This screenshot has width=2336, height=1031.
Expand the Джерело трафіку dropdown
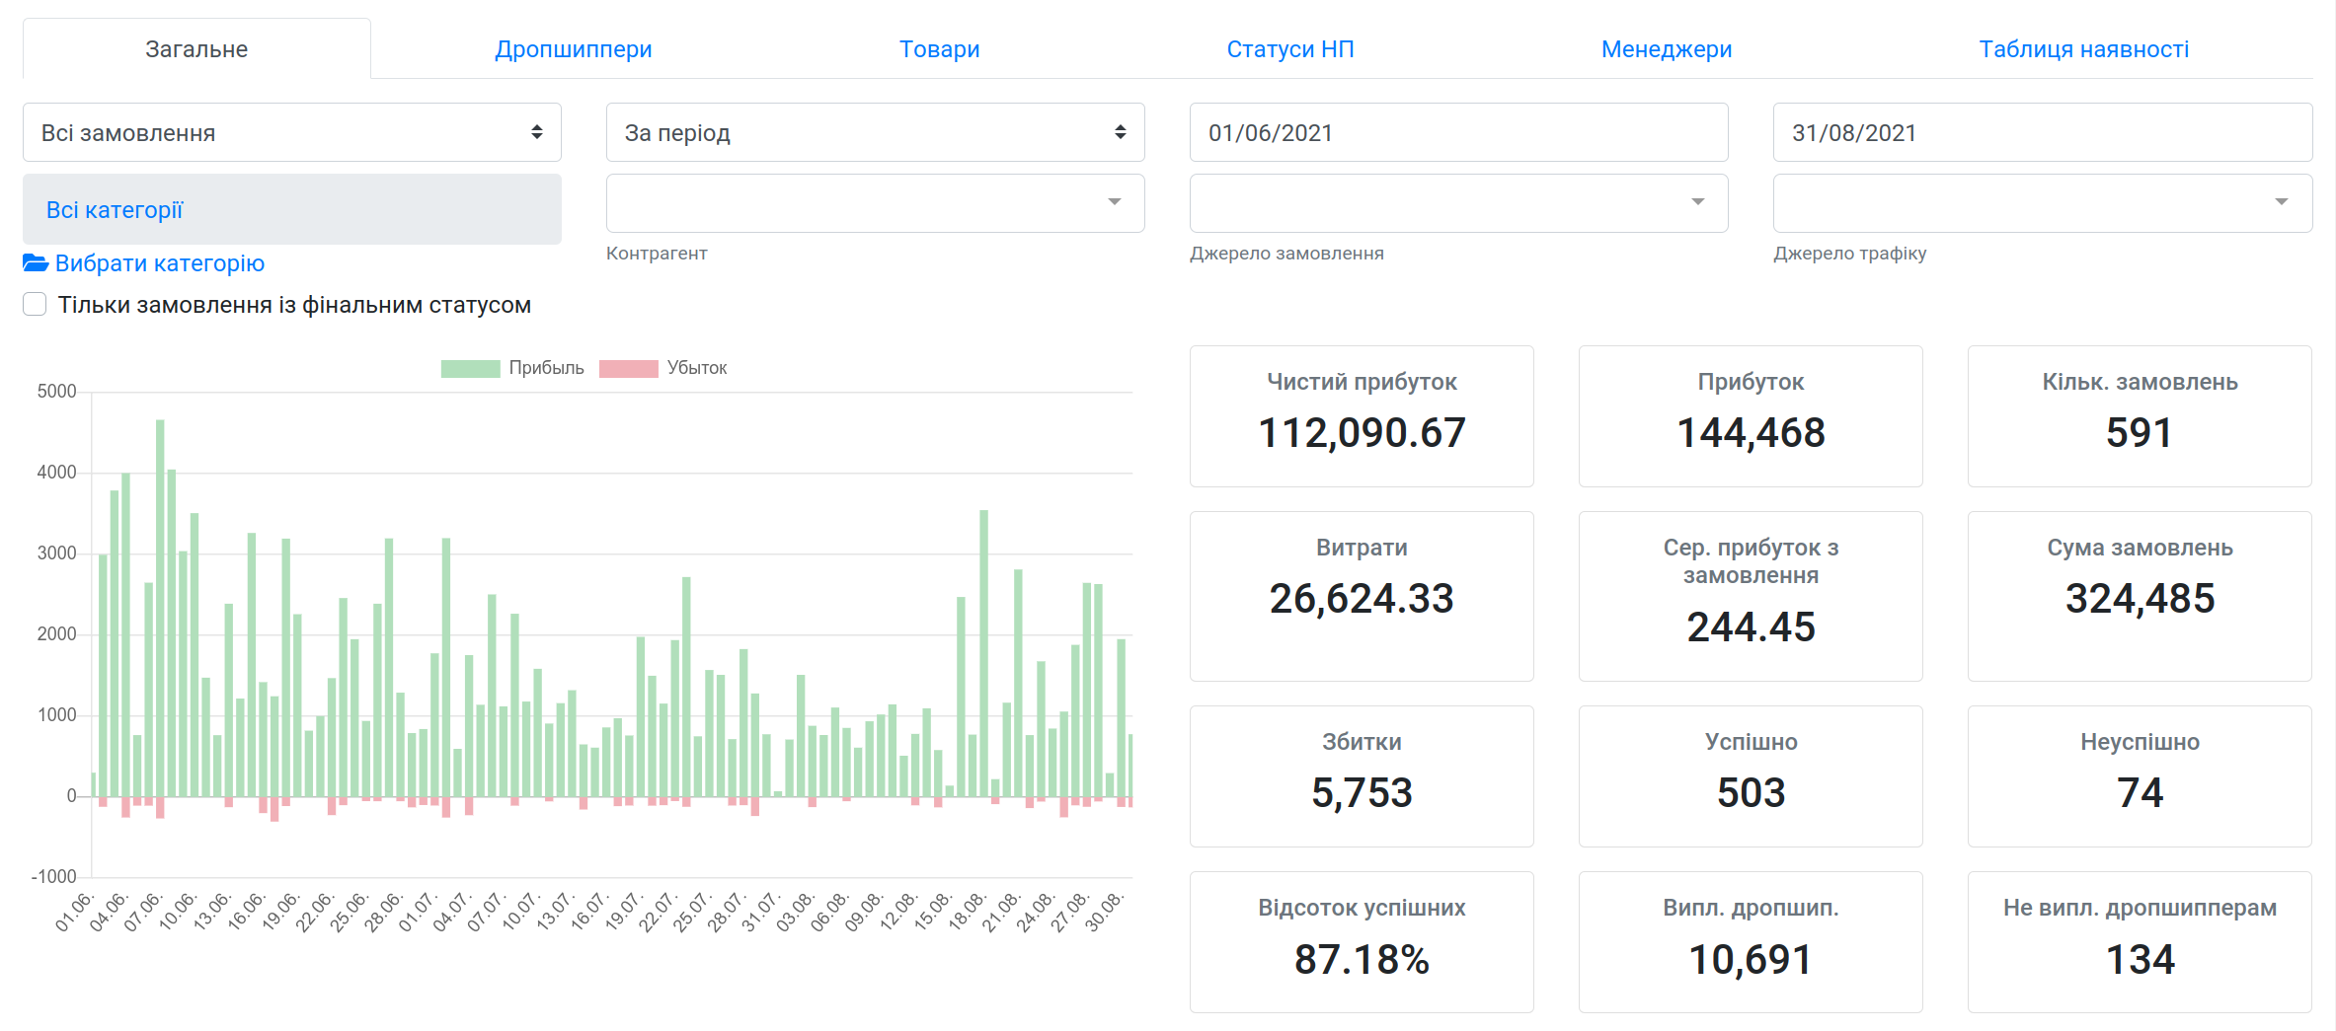coord(2043,203)
